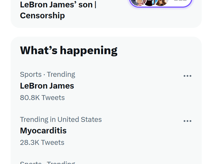Click "Sports · Trending" label above LeBron James
This screenshot has width=211, height=164.
point(47,74)
